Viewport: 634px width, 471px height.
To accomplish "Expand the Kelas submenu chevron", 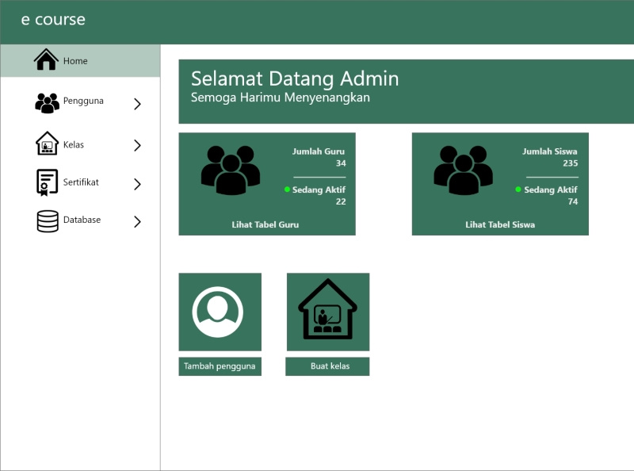I will pos(137,145).
